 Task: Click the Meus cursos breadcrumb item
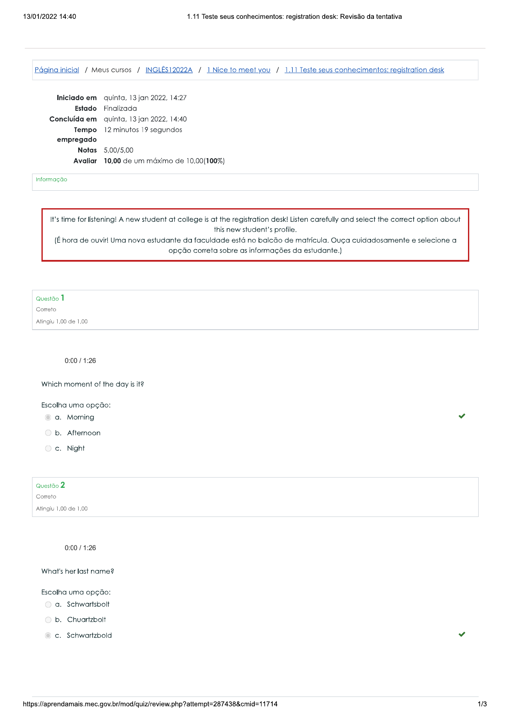112,70
